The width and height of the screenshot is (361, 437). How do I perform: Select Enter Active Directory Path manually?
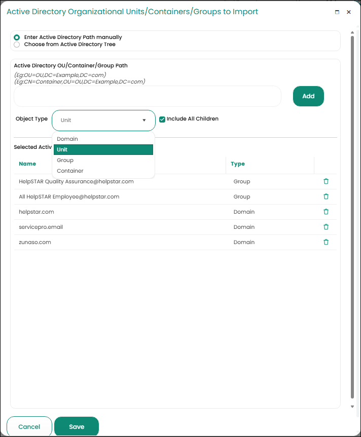click(17, 37)
